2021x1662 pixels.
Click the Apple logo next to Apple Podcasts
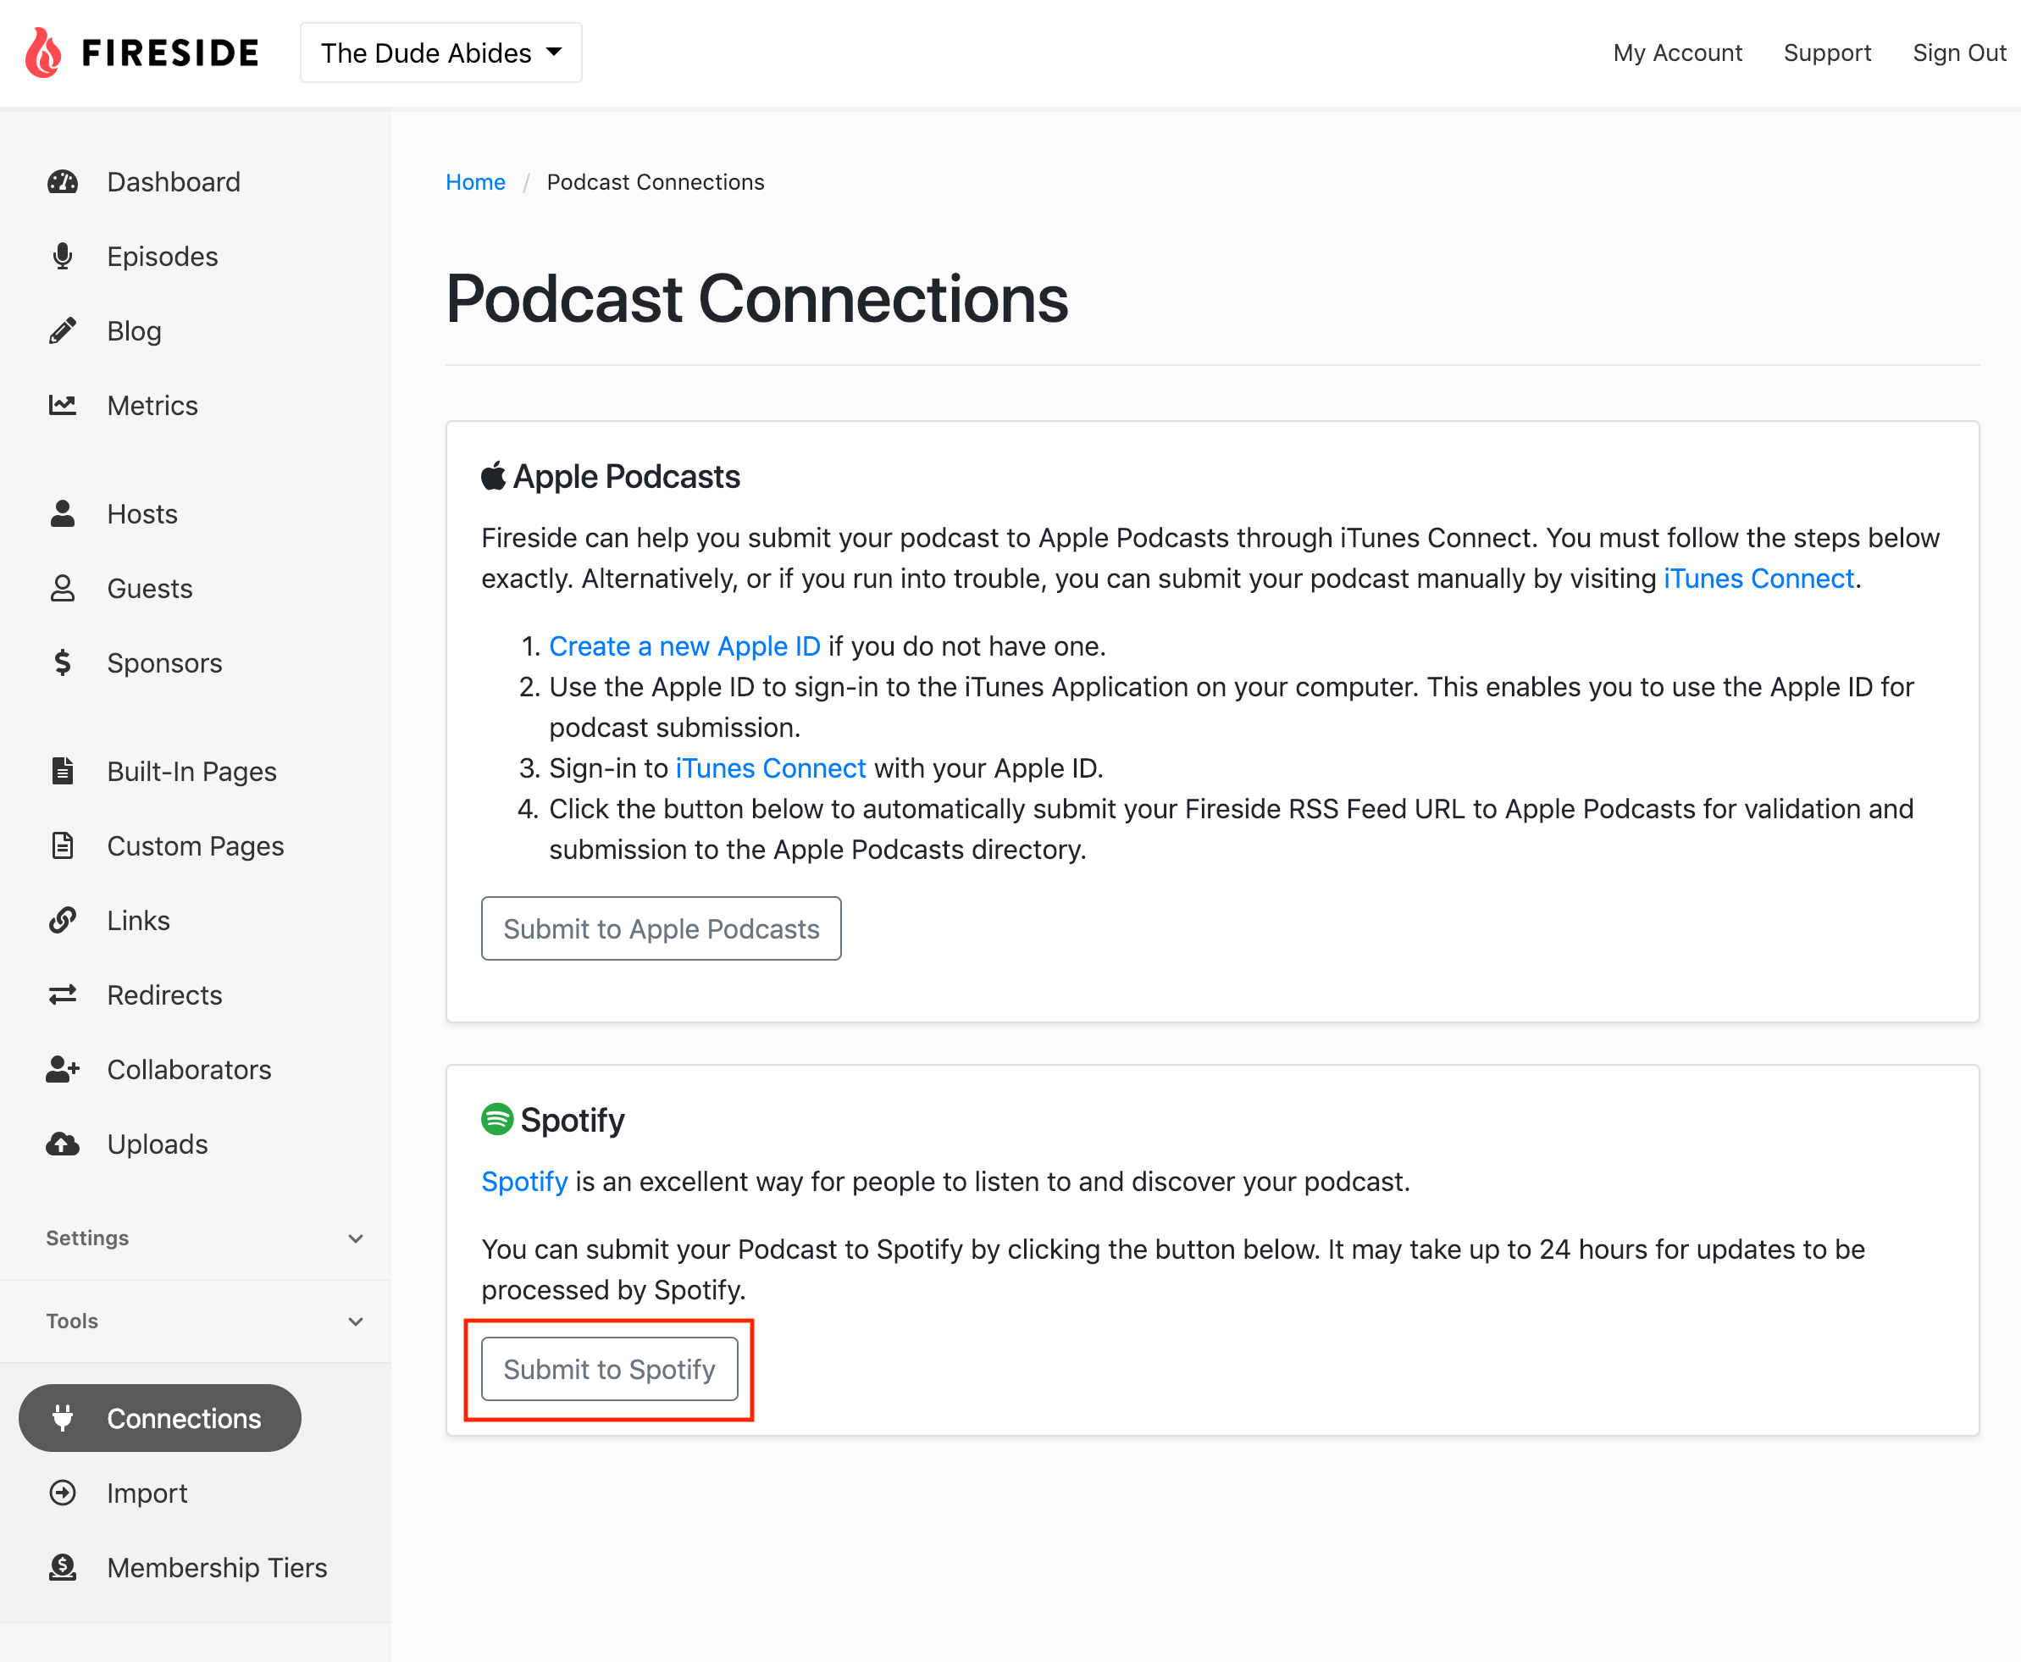pyautogui.click(x=493, y=476)
